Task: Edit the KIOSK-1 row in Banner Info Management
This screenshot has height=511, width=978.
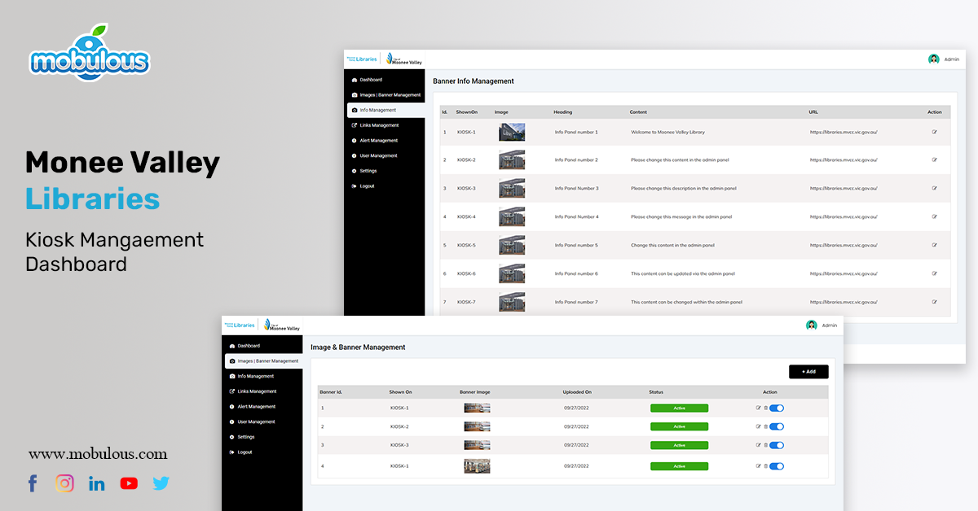Action: pyautogui.click(x=934, y=132)
